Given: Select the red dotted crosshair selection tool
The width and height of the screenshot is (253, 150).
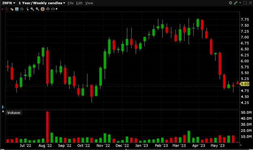Looking at the screenshot, I should [x=6, y=9].
